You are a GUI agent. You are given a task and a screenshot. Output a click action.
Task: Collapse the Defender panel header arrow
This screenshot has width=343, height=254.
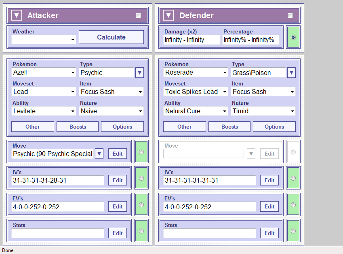point(168,16)
